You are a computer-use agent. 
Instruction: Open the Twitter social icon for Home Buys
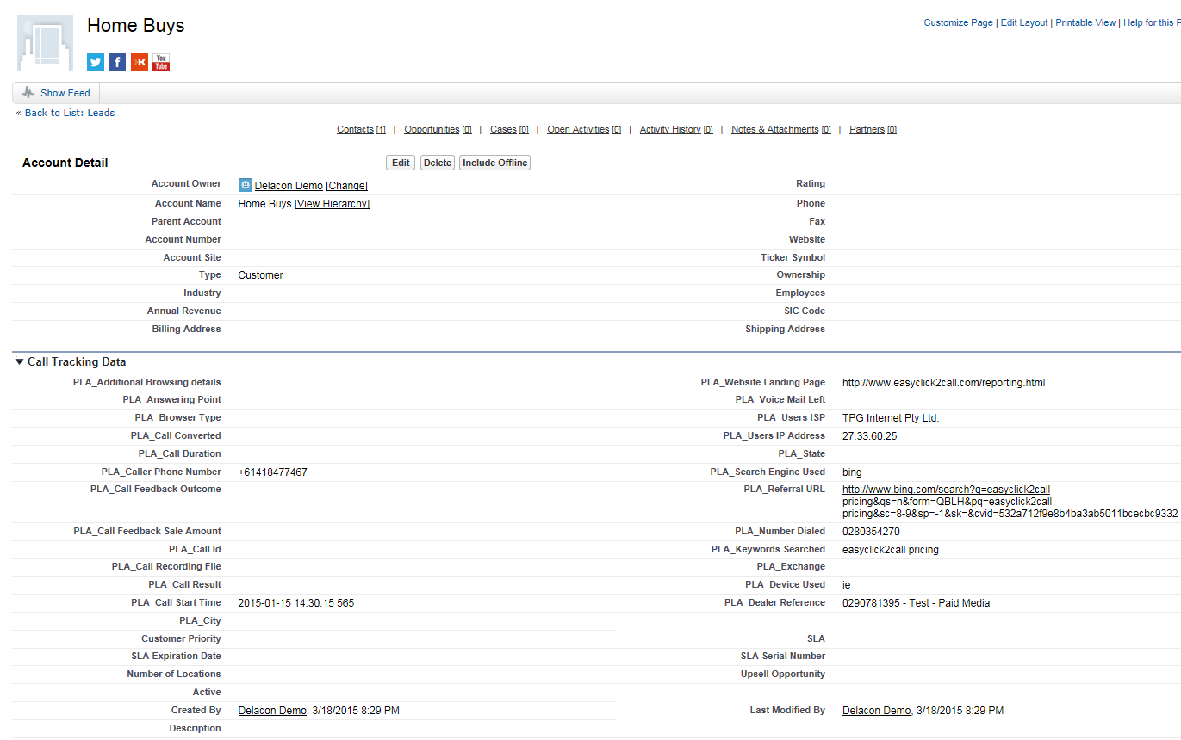(95, 61)
